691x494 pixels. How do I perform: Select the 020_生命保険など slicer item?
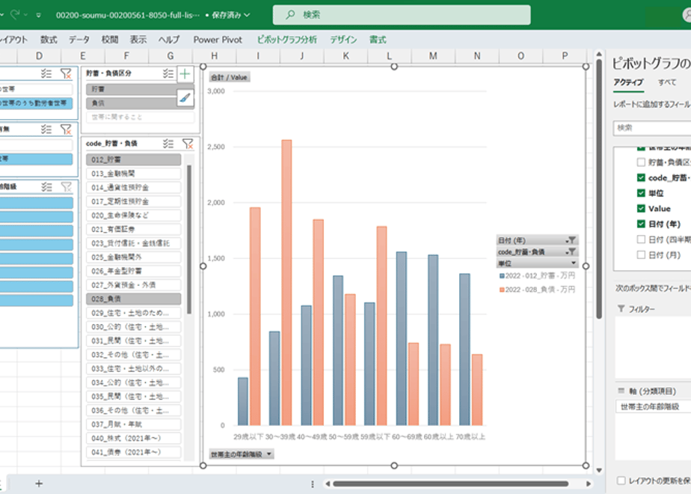(x=134, y=216)
